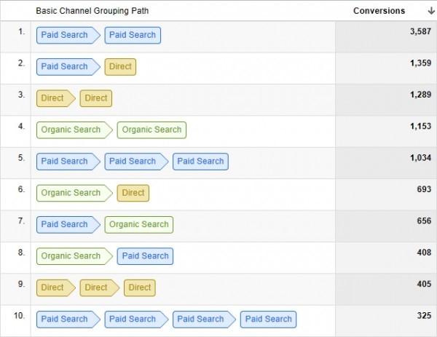
Task: Click row number 8.
Action: click(x=21, y=253)
